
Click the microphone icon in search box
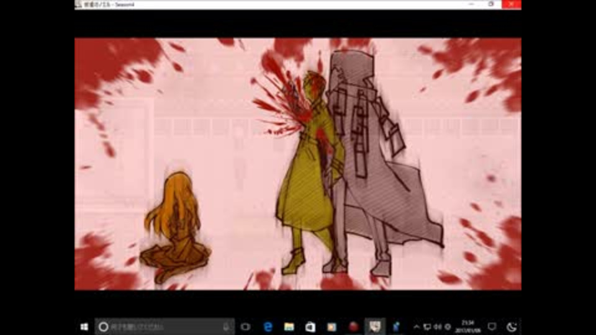click(227, 327)
